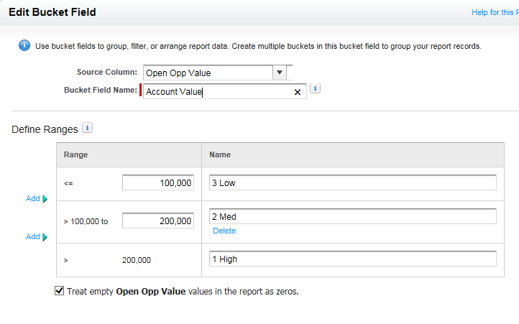The height and width of the screenshot is (324, 519).
Task: Clear the Bucket Field Name with the X icon
Action: (298, 92)
